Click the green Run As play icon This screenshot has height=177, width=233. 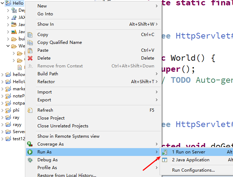(x=30, y=152)
